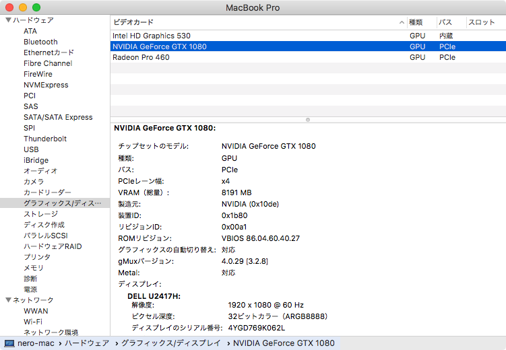Toggle the sort order arrow indicator
The width and height of the screenshot is (506, 350).
tap(402, 22)
